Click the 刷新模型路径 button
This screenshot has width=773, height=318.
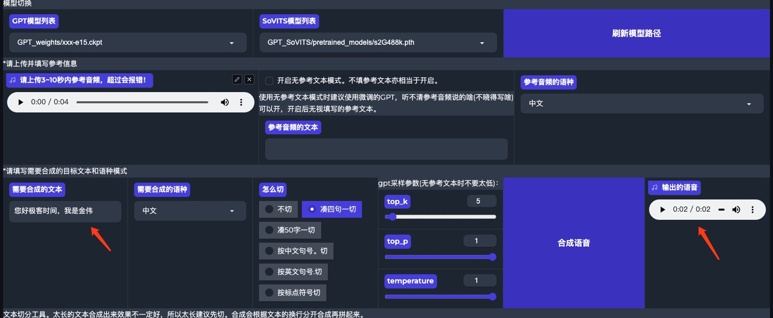coord(636,34)
